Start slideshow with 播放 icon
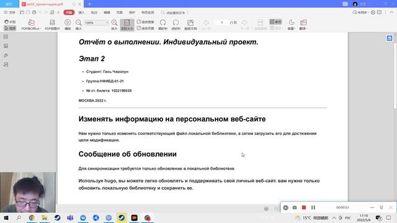 68,25
